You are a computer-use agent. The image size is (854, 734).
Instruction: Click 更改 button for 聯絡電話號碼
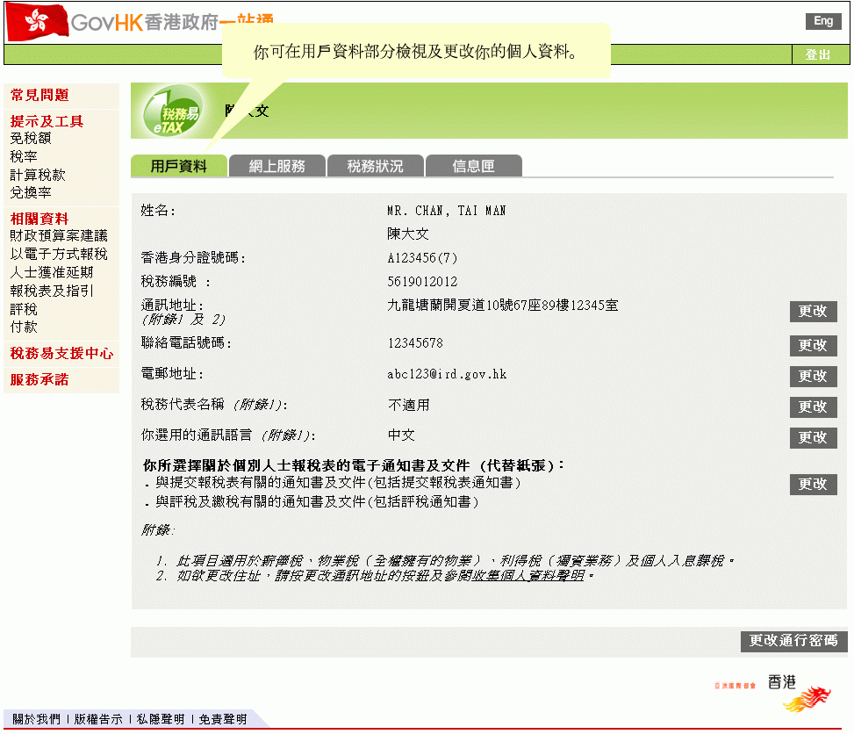[x=813, y=346]
